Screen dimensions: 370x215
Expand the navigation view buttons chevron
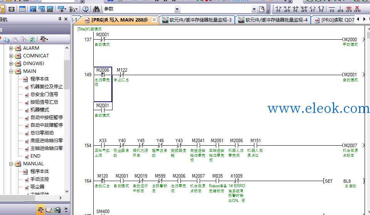click(x=66, y=210)
